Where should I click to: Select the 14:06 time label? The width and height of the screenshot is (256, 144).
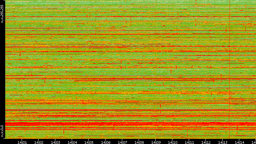pos(106,142)
